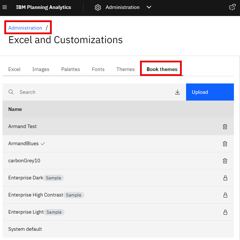Follow the Administration breadcrumb link
Image resolution: width=240 pixels, height=240 pixels.
pyautogui.click(x=25, y=28)
